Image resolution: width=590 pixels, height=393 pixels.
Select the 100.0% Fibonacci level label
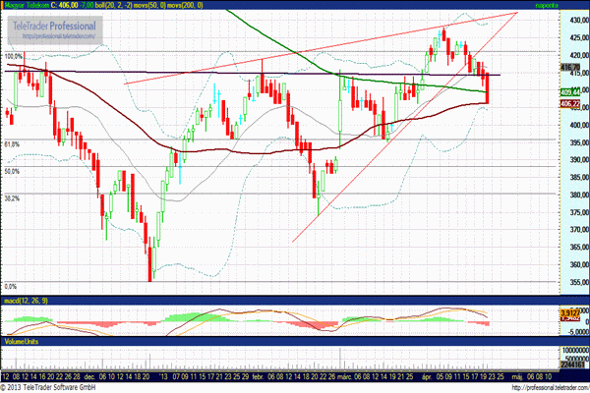click(x=14, y=57)
